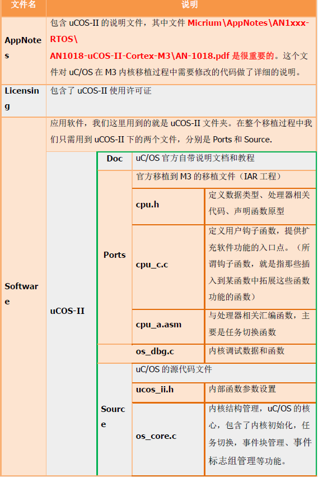This screenshot has width=318, height=477.
Task: Select the os_core.c file name
Action: (156, 436)
